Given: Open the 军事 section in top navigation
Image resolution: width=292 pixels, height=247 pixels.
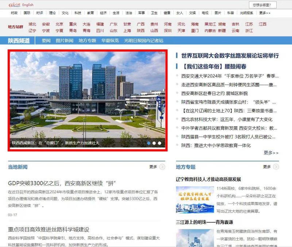Looking at the screenshot, I should click(142, 13).
